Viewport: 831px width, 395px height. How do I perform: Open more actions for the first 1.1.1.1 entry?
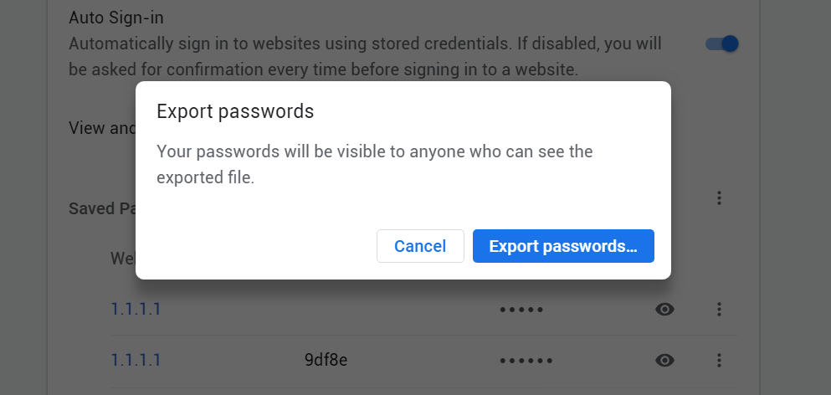[718, 310]
